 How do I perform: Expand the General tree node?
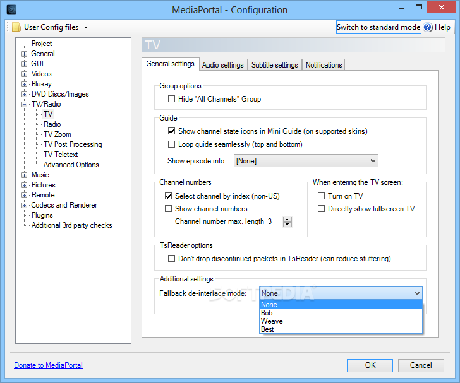pyautogui.click(x=25, y=54)
